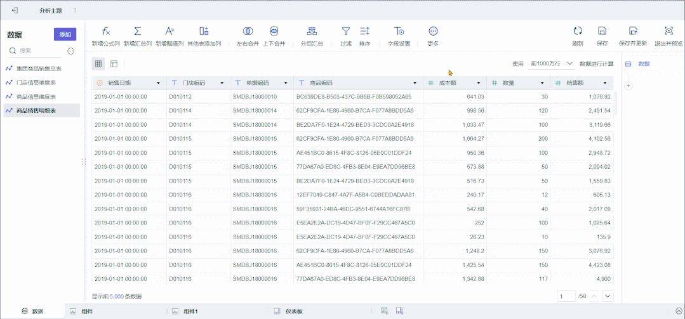
Task: Click the add dashboard icon in bottom bar
Action: (399, 311)
